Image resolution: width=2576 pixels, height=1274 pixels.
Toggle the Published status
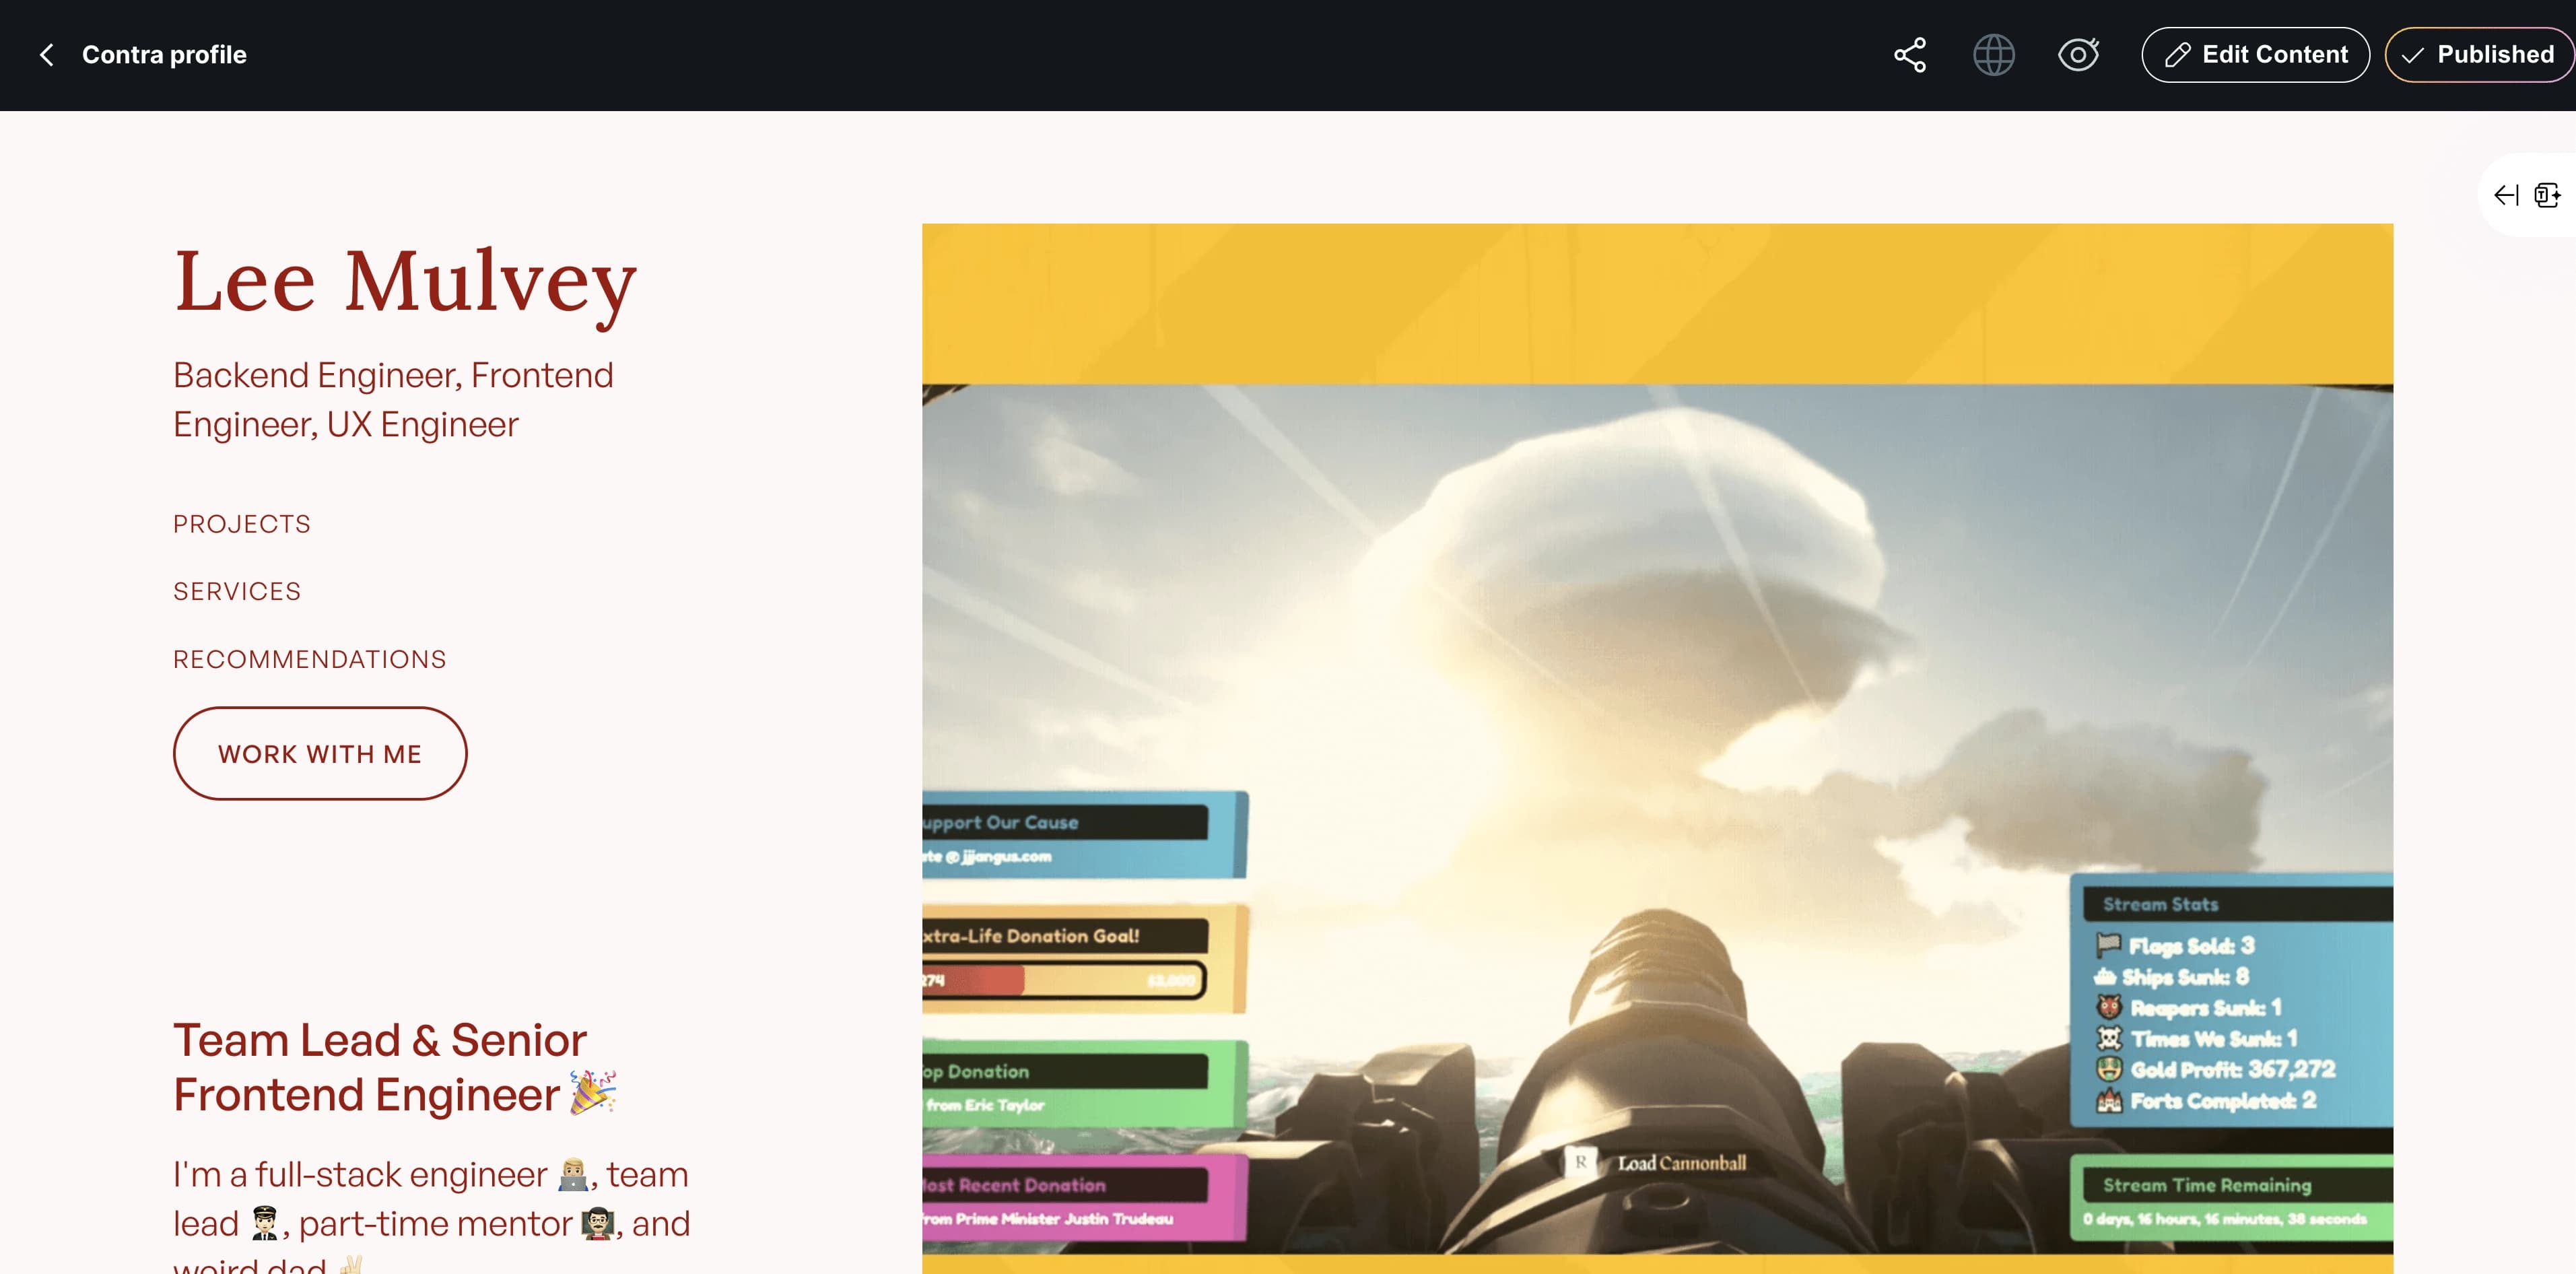[x=2477, y=54]
